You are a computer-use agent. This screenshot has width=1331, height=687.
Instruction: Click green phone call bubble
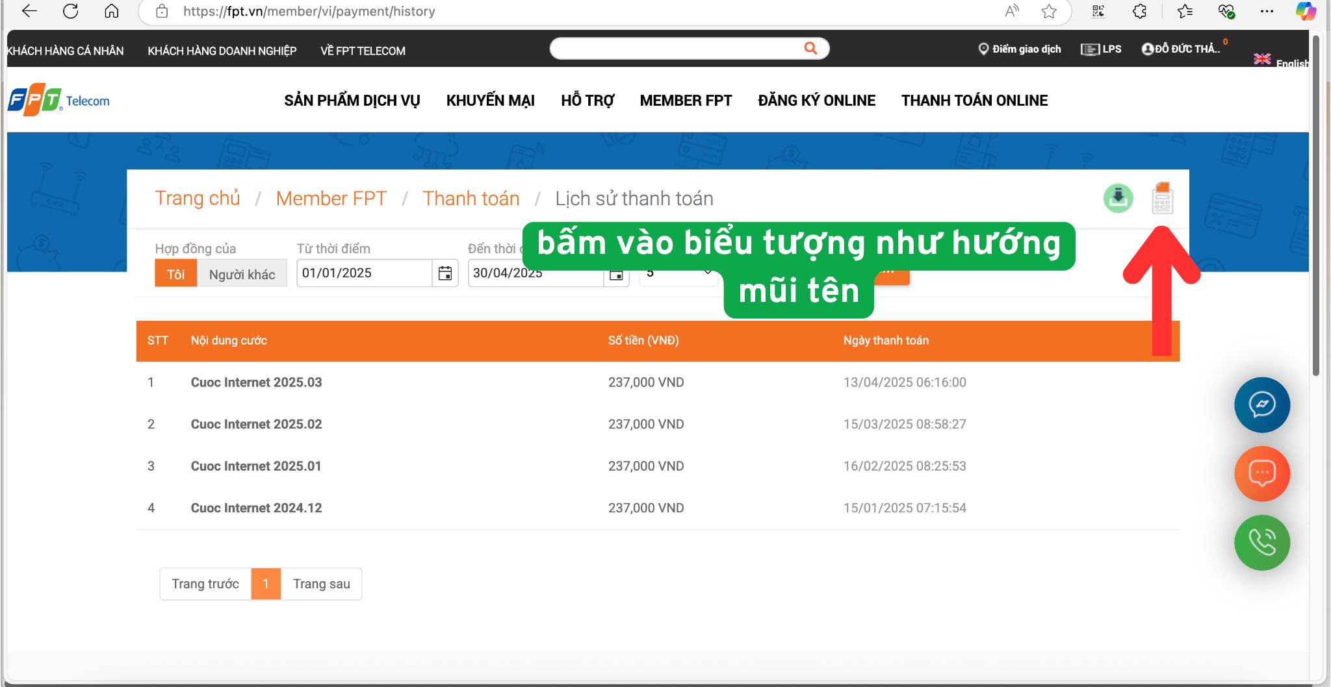[x=1262, y=542]
